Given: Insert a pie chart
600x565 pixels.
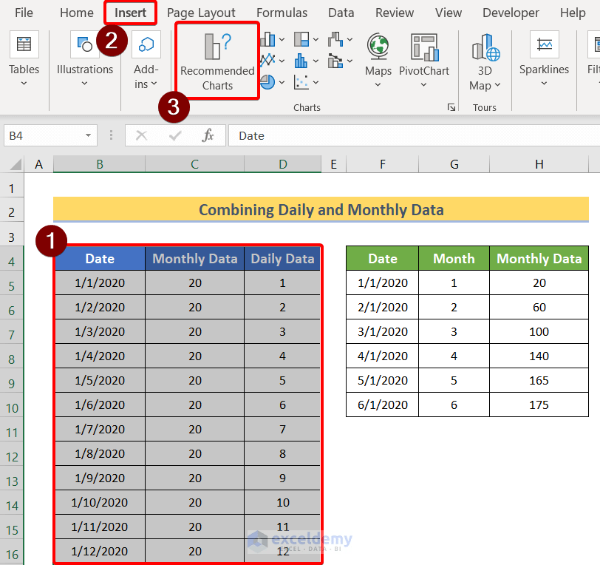Looking at the screenshot, I should [267, 81].
